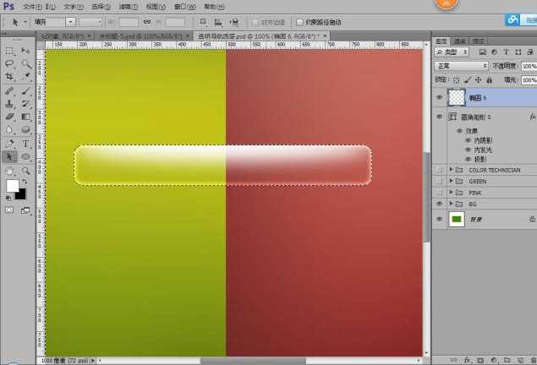537x365 pixels.
Task: Select the Blur tool
Action: (9, 129)
